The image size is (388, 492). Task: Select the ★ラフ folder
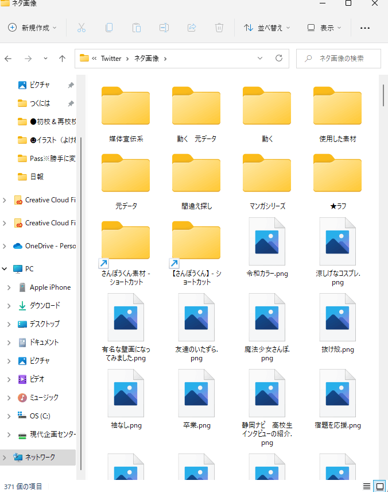point(337,182)
